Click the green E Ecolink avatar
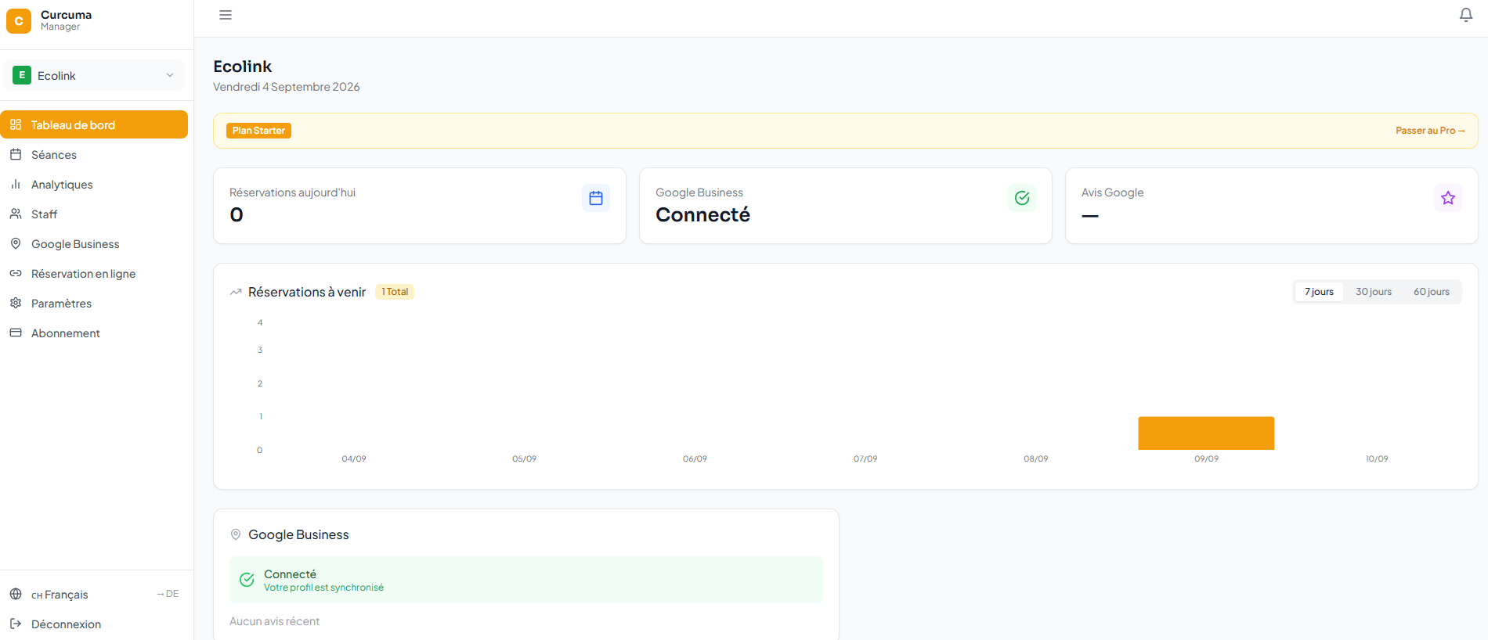 [x=22, y=75]
